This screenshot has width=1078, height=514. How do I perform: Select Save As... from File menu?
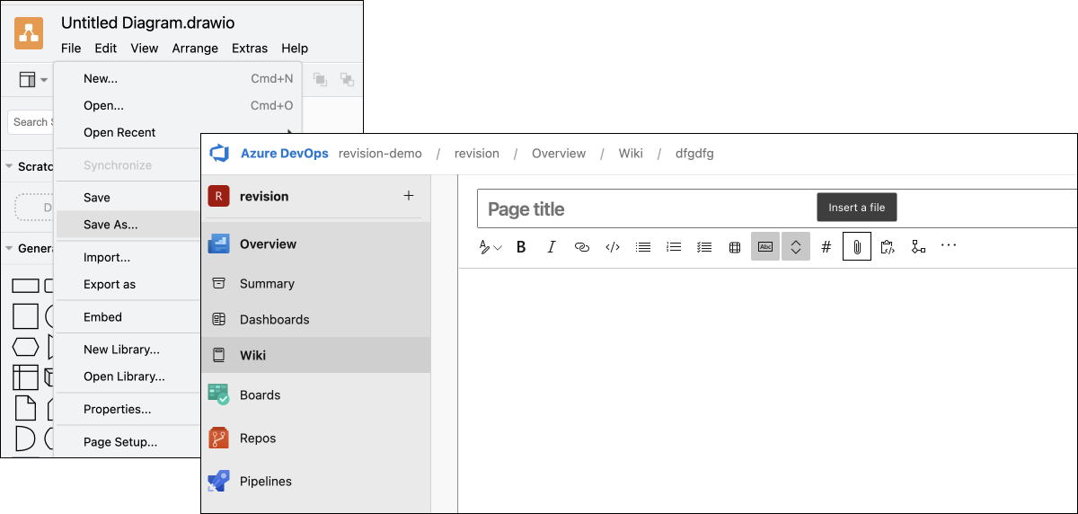click(x=110, y=225)
